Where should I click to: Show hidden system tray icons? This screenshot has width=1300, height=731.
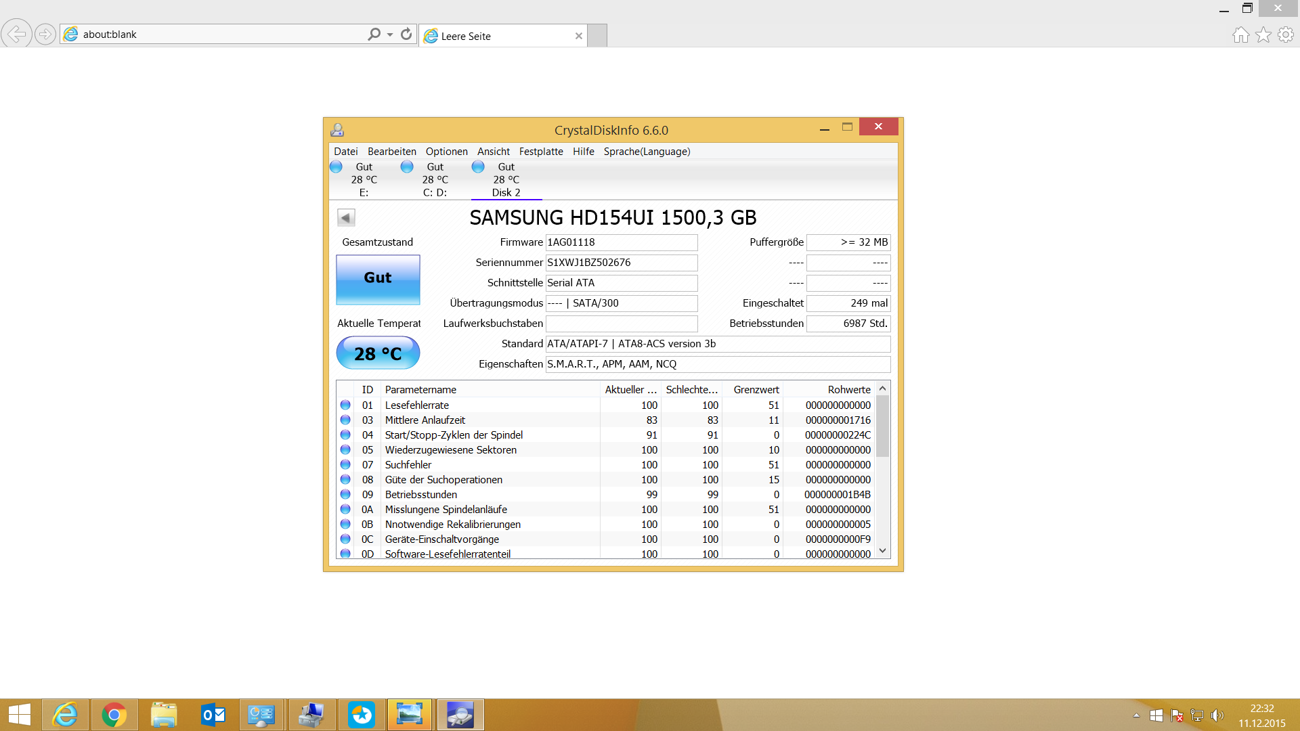pos(1136,715)
